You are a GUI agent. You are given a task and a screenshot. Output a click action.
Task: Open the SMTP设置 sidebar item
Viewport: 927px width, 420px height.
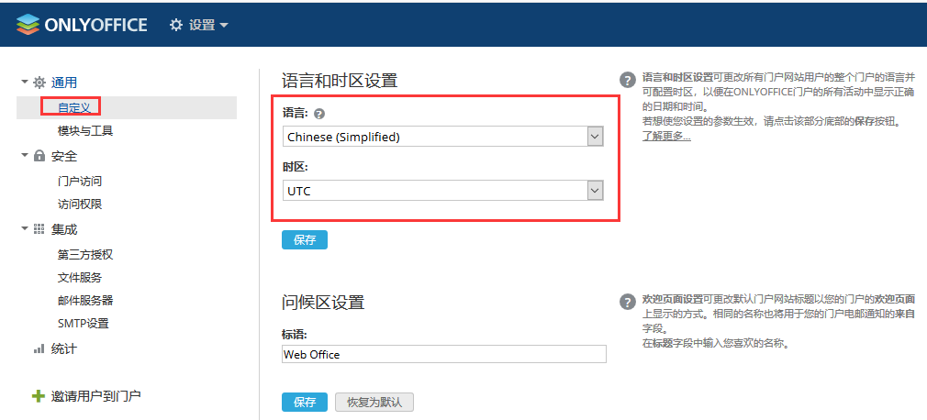tap(84, 323)
